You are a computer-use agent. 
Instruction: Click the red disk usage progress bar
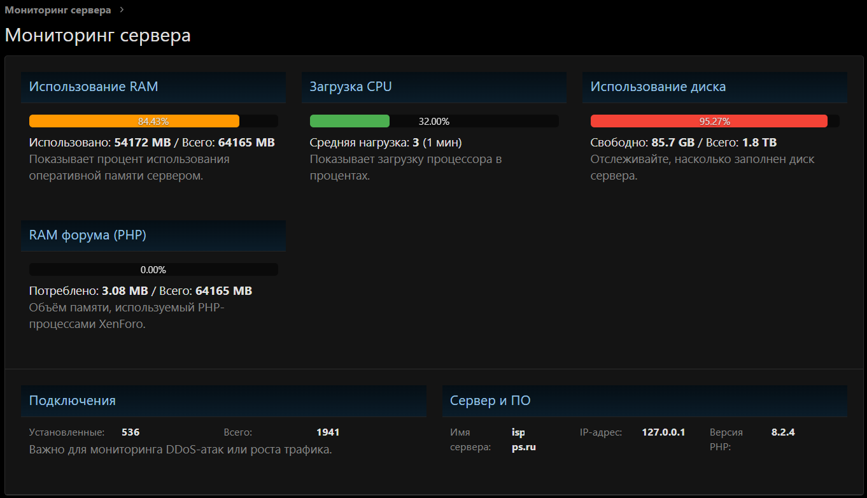(x=708, y=121)
